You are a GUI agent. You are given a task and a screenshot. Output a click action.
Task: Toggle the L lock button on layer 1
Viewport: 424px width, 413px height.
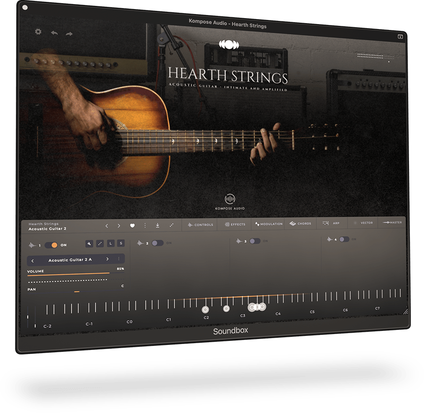[110, 243]
